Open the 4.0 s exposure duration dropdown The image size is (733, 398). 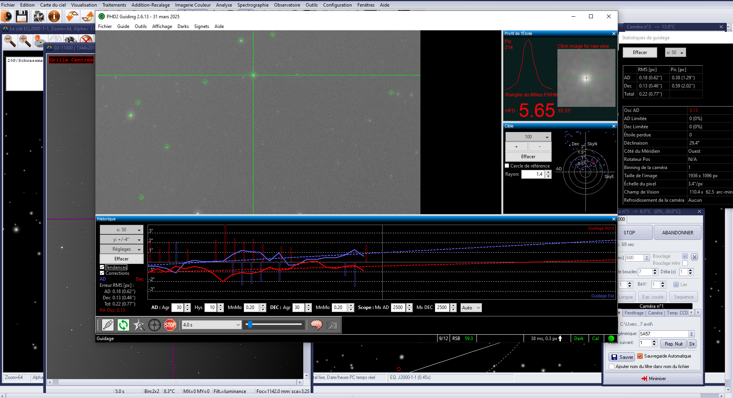tap(211, 325)
